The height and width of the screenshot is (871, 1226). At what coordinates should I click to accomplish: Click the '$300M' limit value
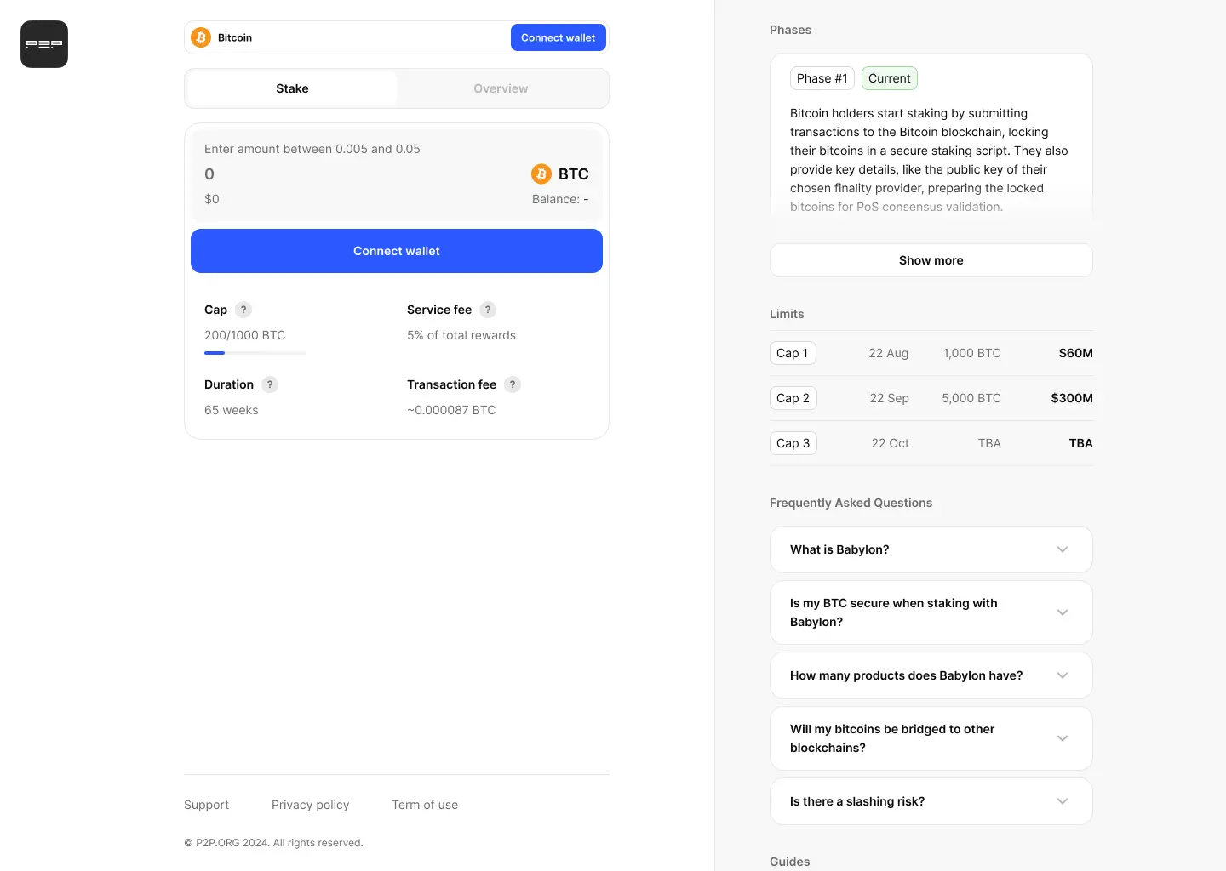tap(1072, 398)
